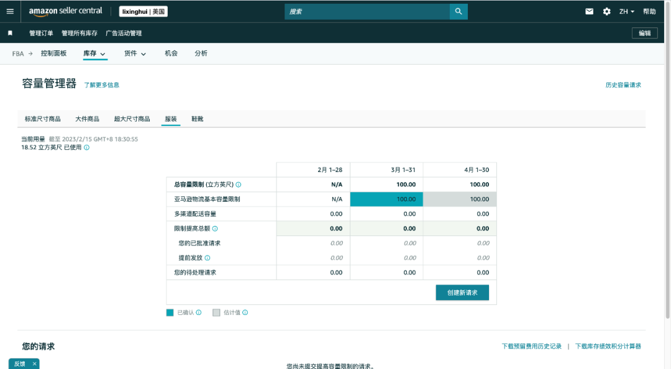Click the 编辑 button in the shortcut bar

click(644, 33)
